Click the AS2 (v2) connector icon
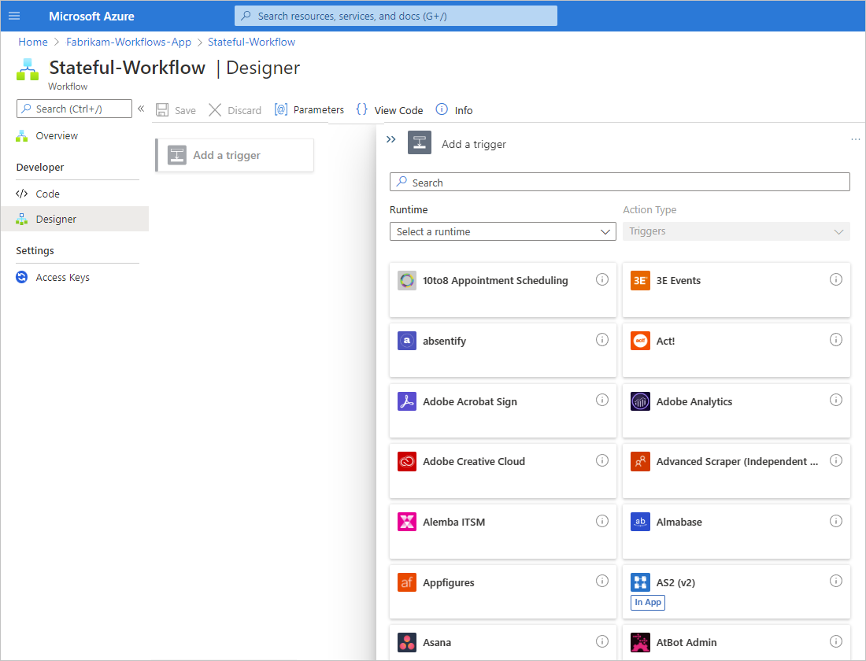866x661 pixels. tap(641, 582)
